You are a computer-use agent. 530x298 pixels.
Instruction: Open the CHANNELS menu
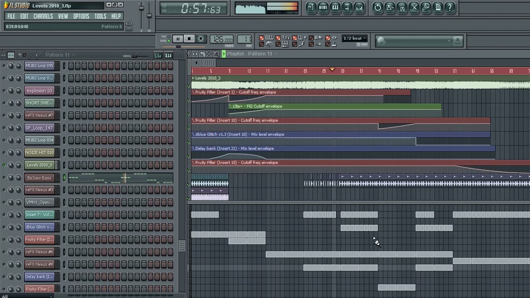coord(43,16)
